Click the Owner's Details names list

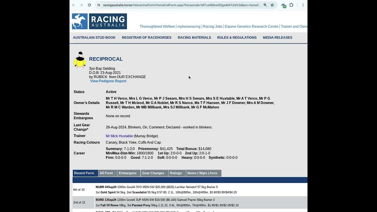190,103
